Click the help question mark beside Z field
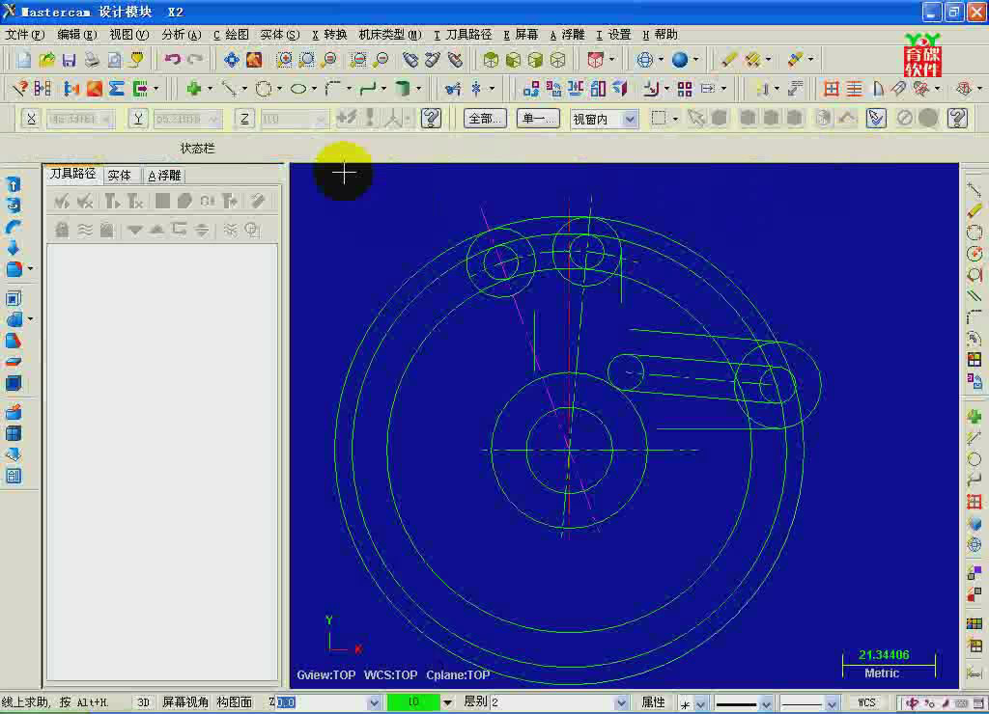 pos(432,119)
